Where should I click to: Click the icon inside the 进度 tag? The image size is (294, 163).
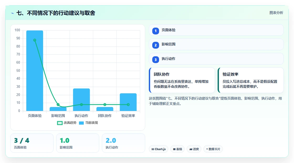191,149
